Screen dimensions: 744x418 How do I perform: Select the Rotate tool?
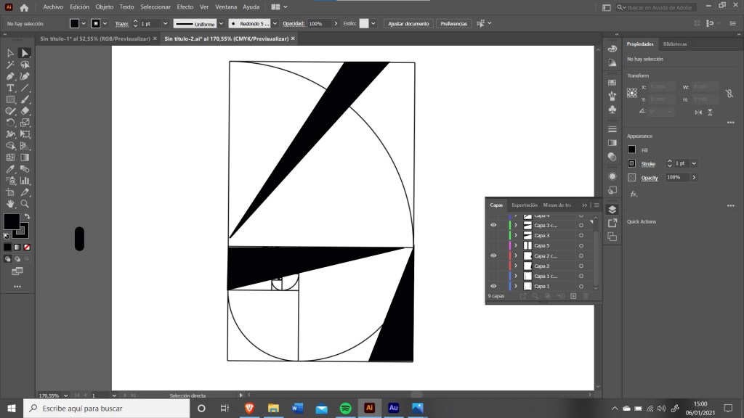10,123
